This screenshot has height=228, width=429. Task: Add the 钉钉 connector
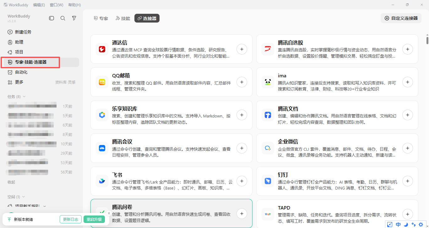408,181
